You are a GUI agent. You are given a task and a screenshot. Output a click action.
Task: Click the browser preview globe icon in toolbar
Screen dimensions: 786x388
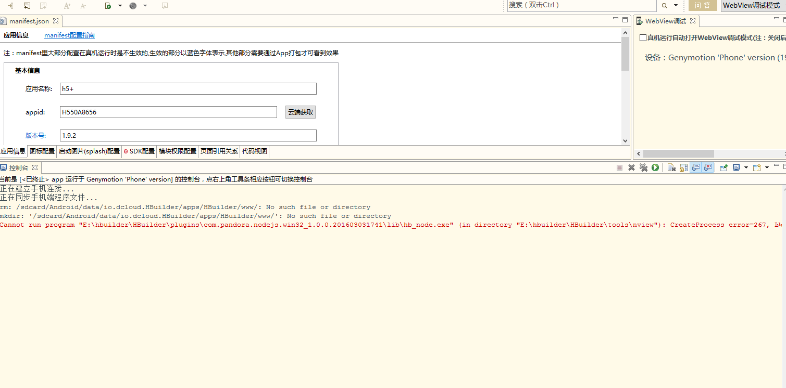pyautogui.click(x=133, y=6)
